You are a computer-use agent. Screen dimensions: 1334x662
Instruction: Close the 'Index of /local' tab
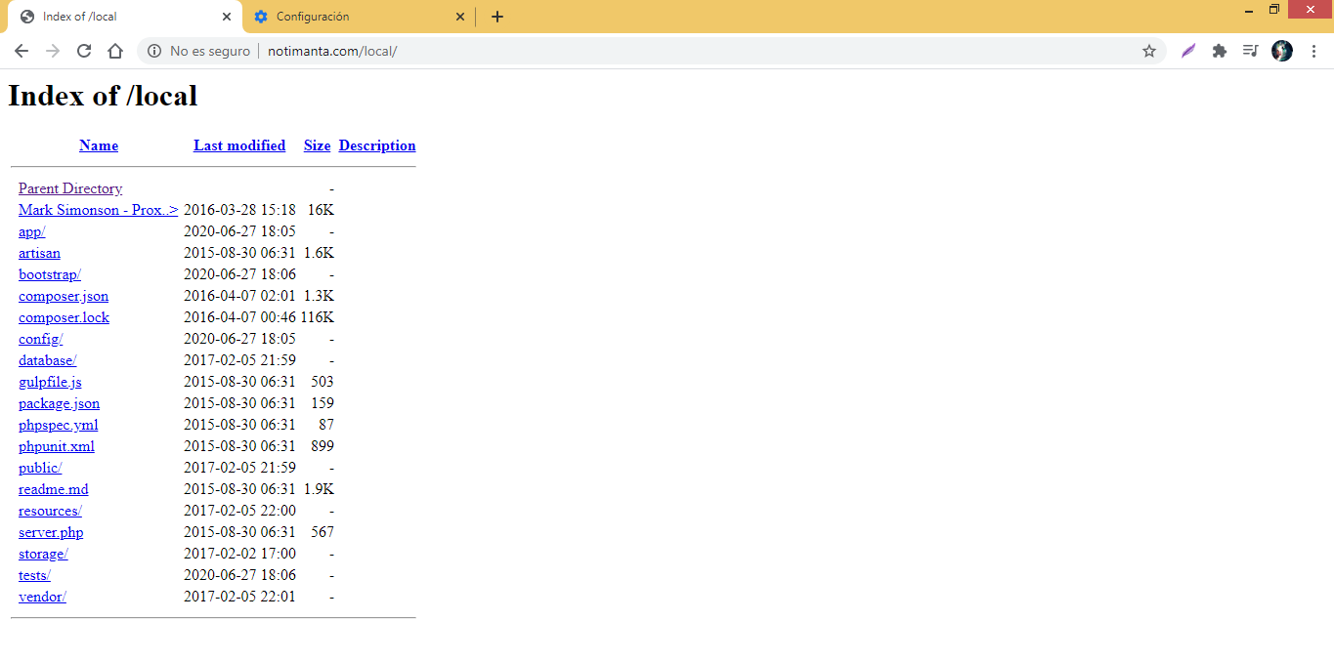(227, 17)
